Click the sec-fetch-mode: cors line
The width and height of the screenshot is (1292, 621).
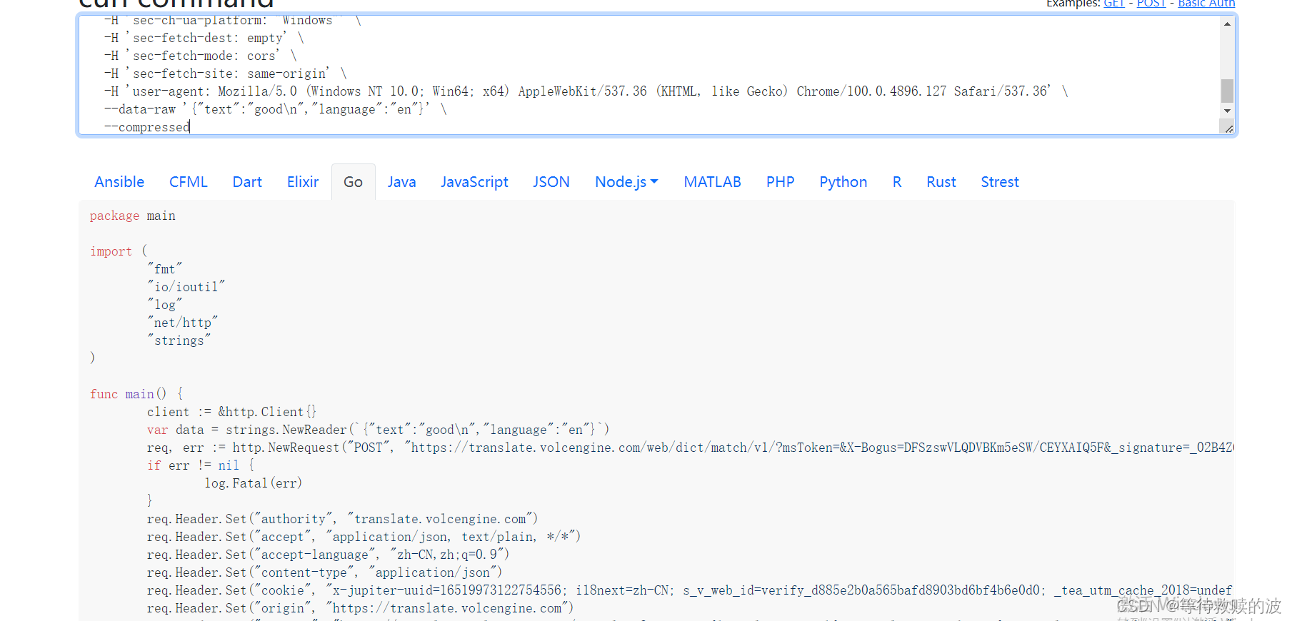pyautogui.click(x=201, y=56)
